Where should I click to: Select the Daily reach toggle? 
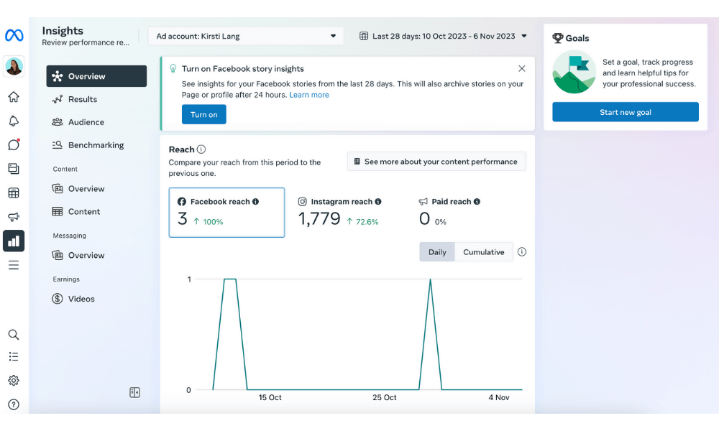pyautogui.click(x=436, y=251)
